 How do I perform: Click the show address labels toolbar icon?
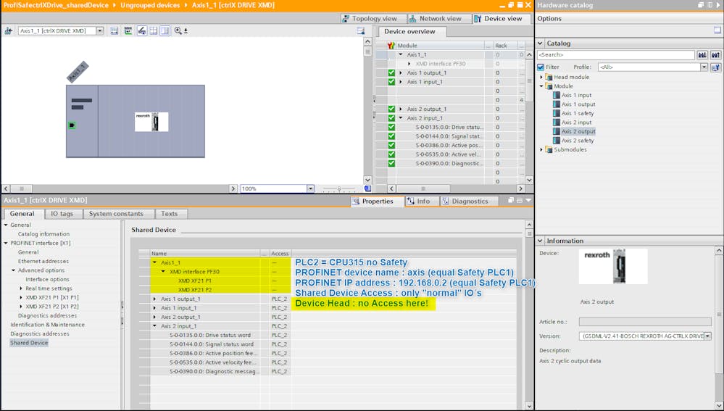pyautogui.click(x=115, y=31)
